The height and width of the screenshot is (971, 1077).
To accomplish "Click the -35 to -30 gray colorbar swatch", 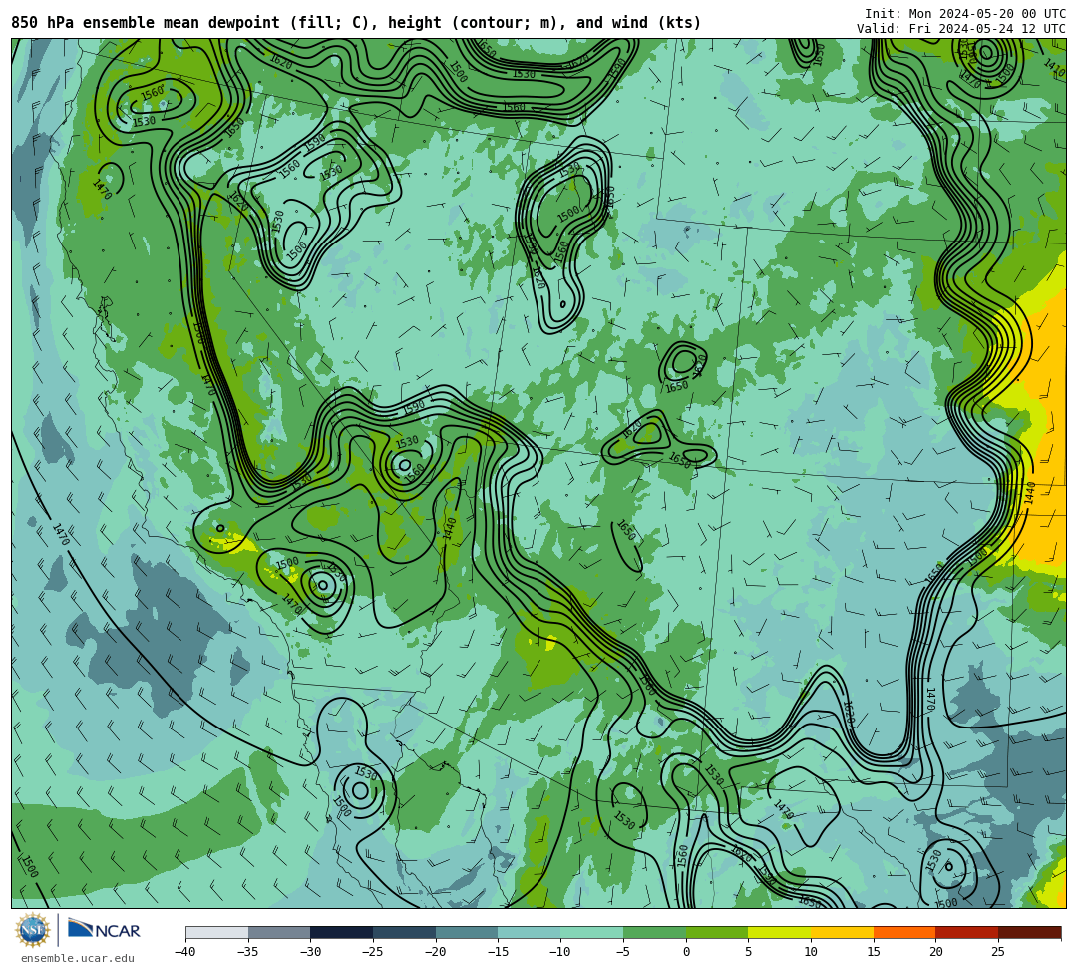I will (279, 932).
